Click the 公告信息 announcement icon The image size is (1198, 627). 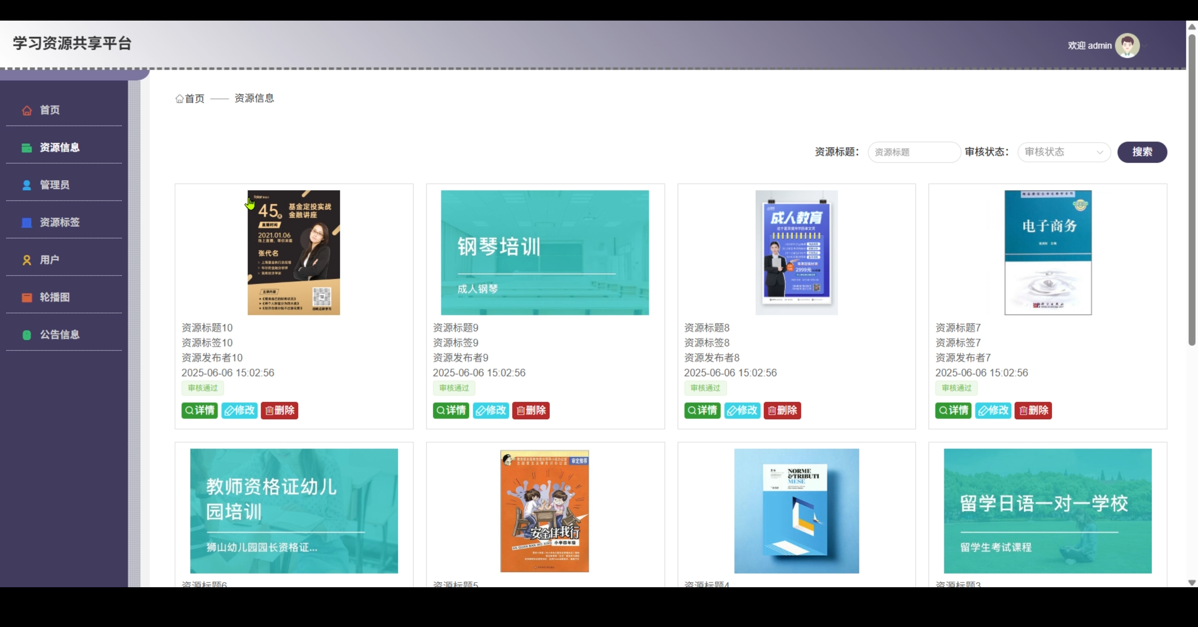[27, 335]
